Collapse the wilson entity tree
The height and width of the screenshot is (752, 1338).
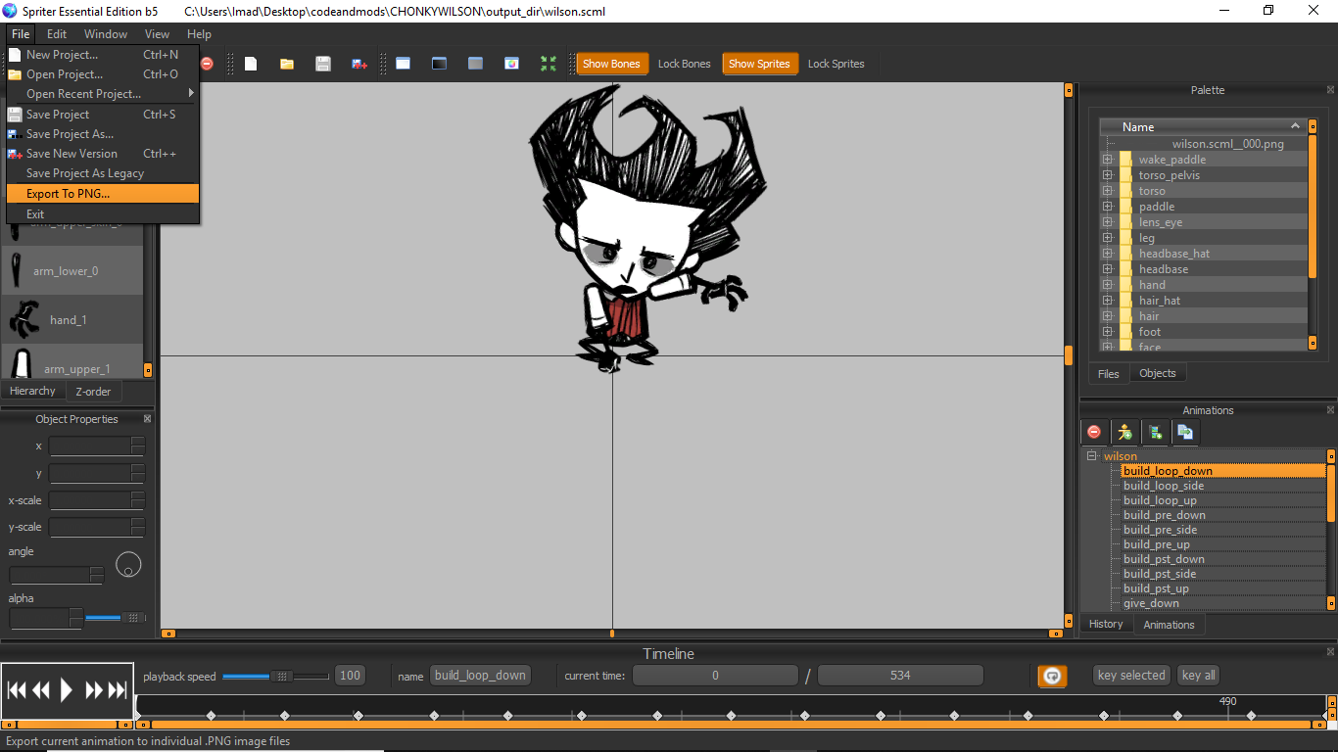(1092, 456)
